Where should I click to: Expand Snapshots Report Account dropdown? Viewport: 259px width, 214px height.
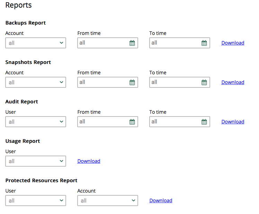click(36, 82)
